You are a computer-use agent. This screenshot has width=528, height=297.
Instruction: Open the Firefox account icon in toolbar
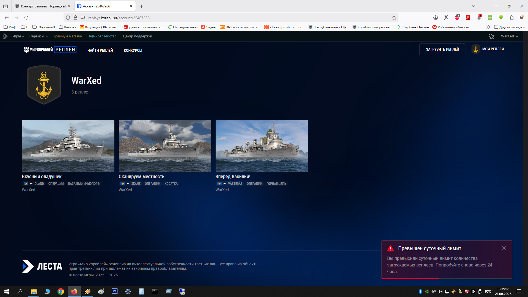(x=435, y=18)
